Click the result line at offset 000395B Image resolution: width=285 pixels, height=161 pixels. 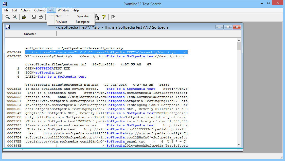click(106, 145)
